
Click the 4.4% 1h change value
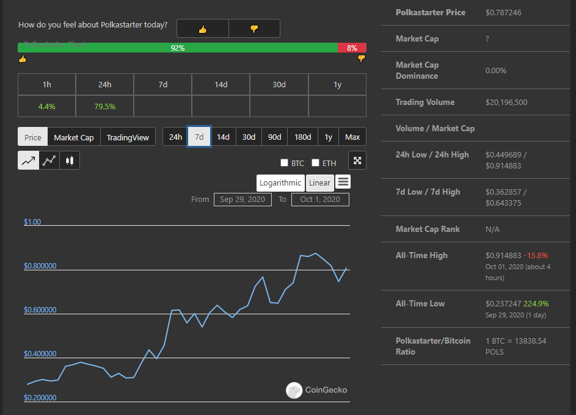pyautogui.click(x=46, y=106)
